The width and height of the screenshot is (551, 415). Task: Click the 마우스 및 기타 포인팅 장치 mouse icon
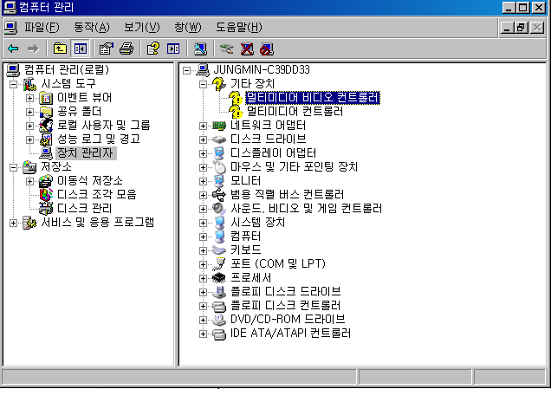(219, 167)
